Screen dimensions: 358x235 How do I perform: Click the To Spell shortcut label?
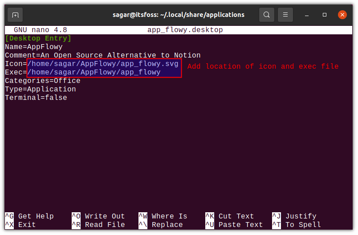click(x=303, y=225)
